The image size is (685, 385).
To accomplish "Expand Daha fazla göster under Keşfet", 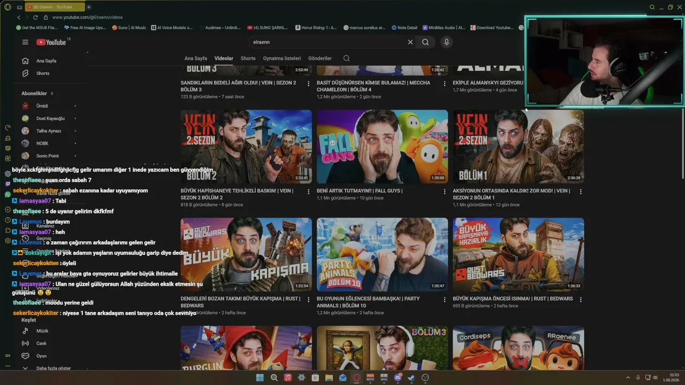I will coord(47,368).
